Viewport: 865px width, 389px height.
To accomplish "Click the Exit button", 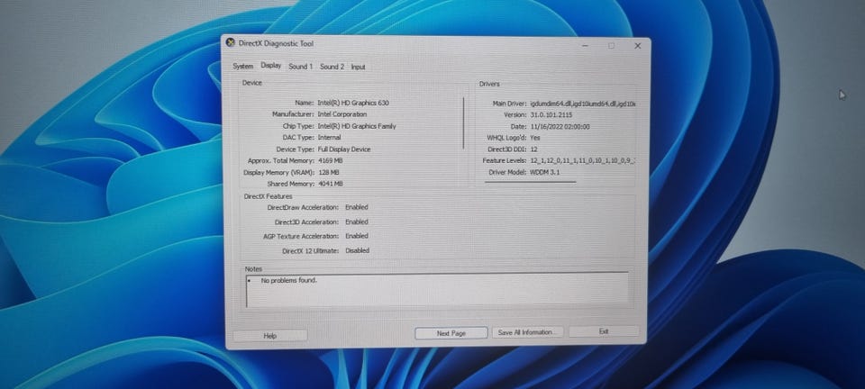I will pyautogui.click(x=604, y=331).
